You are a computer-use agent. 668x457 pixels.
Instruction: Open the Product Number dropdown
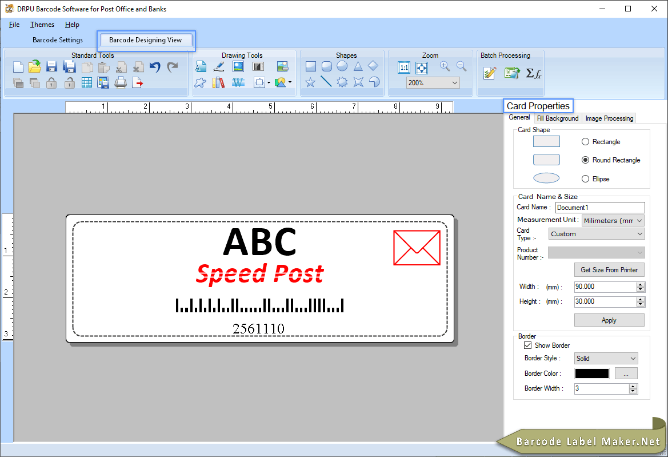[x=597, y=252]
